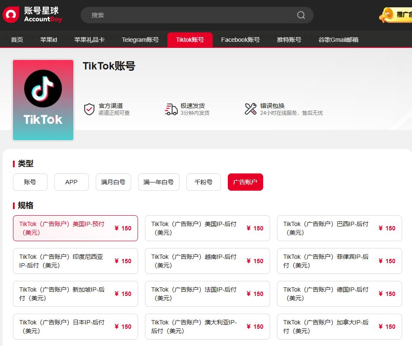Click the 账号星球 AccountBoy logo icon

pyautogui.click(x=10, y=14)
